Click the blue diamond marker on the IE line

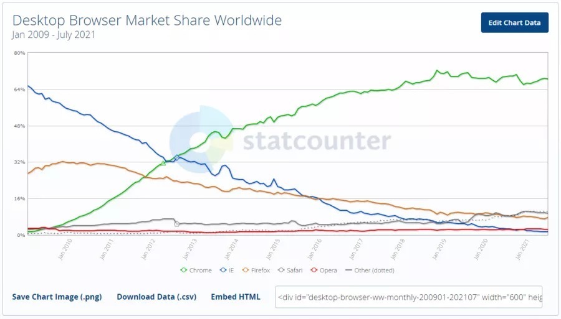177,157
